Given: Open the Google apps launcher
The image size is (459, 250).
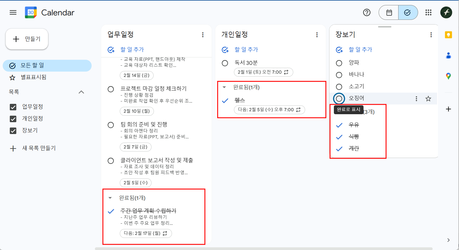Looking at the screenshot, I should [428, 12].
